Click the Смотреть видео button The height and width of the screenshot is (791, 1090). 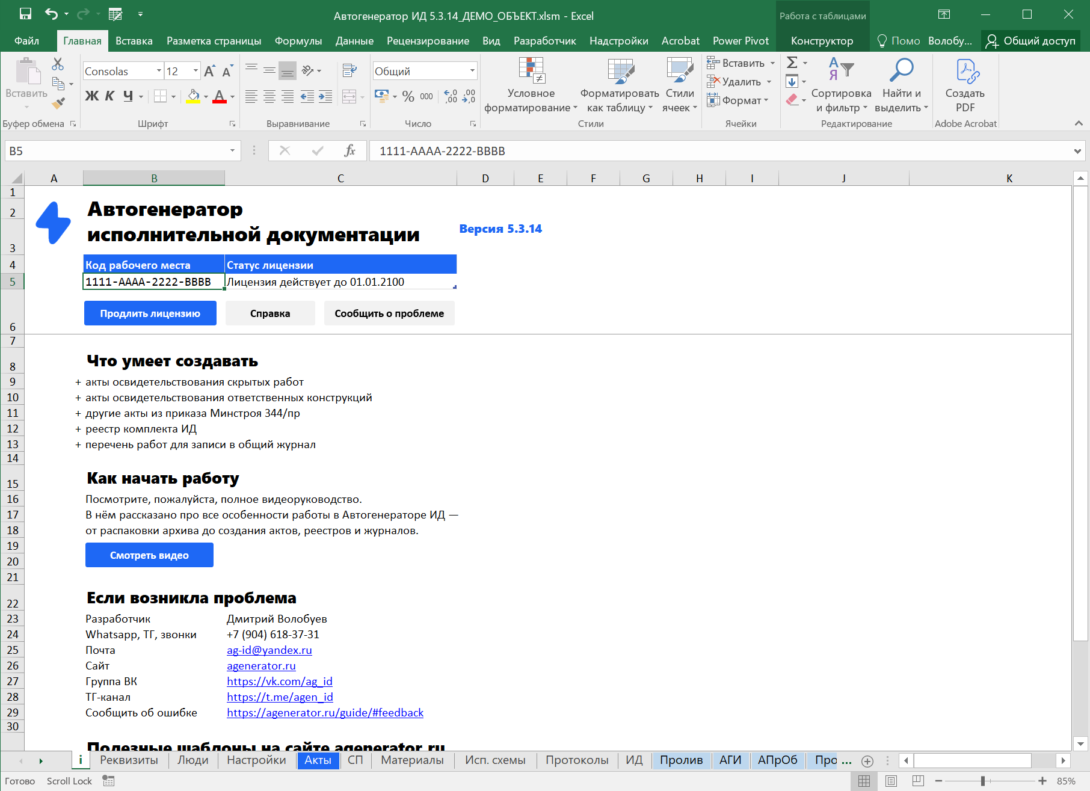click(149, 555)
